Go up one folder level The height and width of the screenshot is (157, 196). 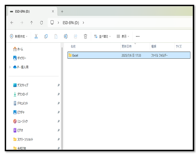(x=32, y=23)
